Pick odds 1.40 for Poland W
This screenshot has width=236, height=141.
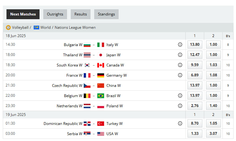[213, 106]
